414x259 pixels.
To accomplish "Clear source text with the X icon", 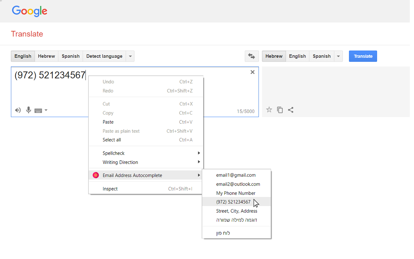I will point(253,72).
